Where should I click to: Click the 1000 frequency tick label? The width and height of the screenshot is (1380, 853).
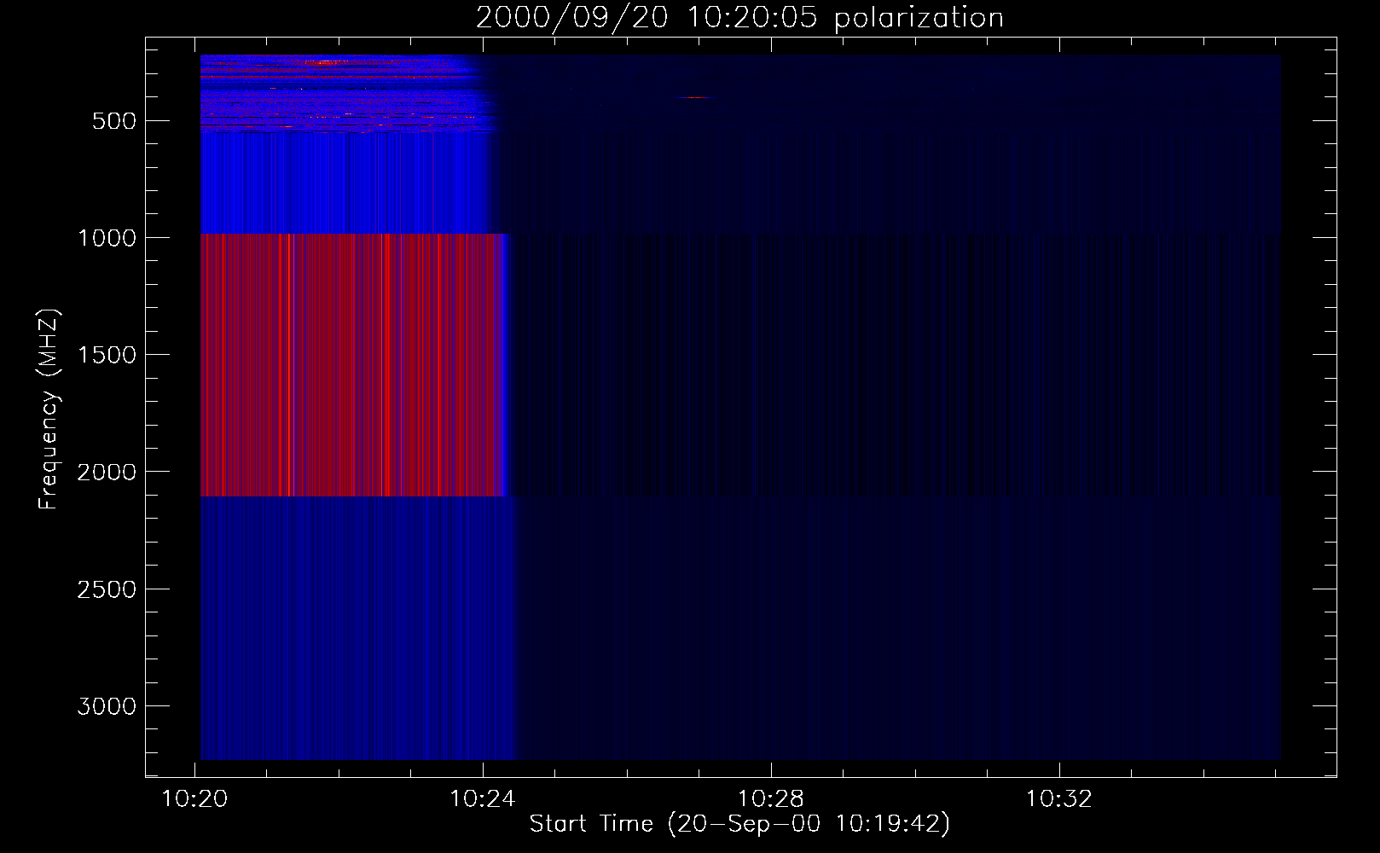click(107, 238)
